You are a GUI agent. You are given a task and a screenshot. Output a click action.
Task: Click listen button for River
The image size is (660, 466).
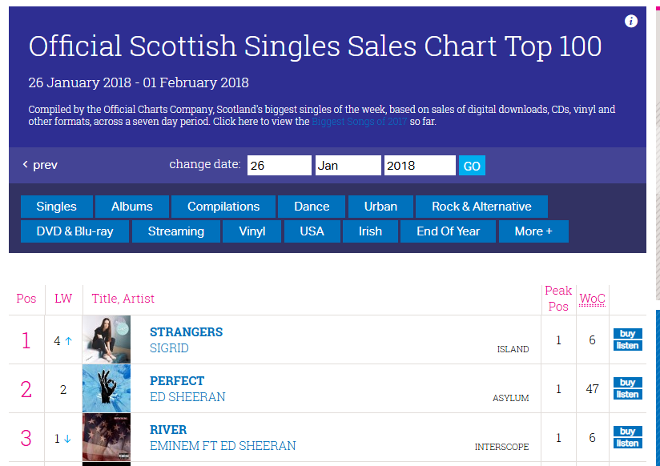[x=628, y=444]
